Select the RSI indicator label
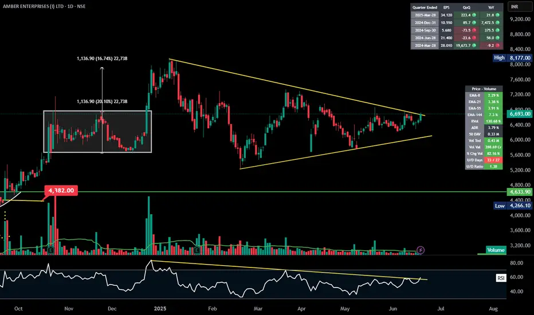 point(501,278)
